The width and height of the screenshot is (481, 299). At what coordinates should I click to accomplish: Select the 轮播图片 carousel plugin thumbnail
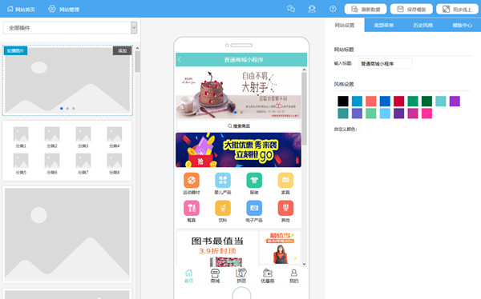coord(67,81)
